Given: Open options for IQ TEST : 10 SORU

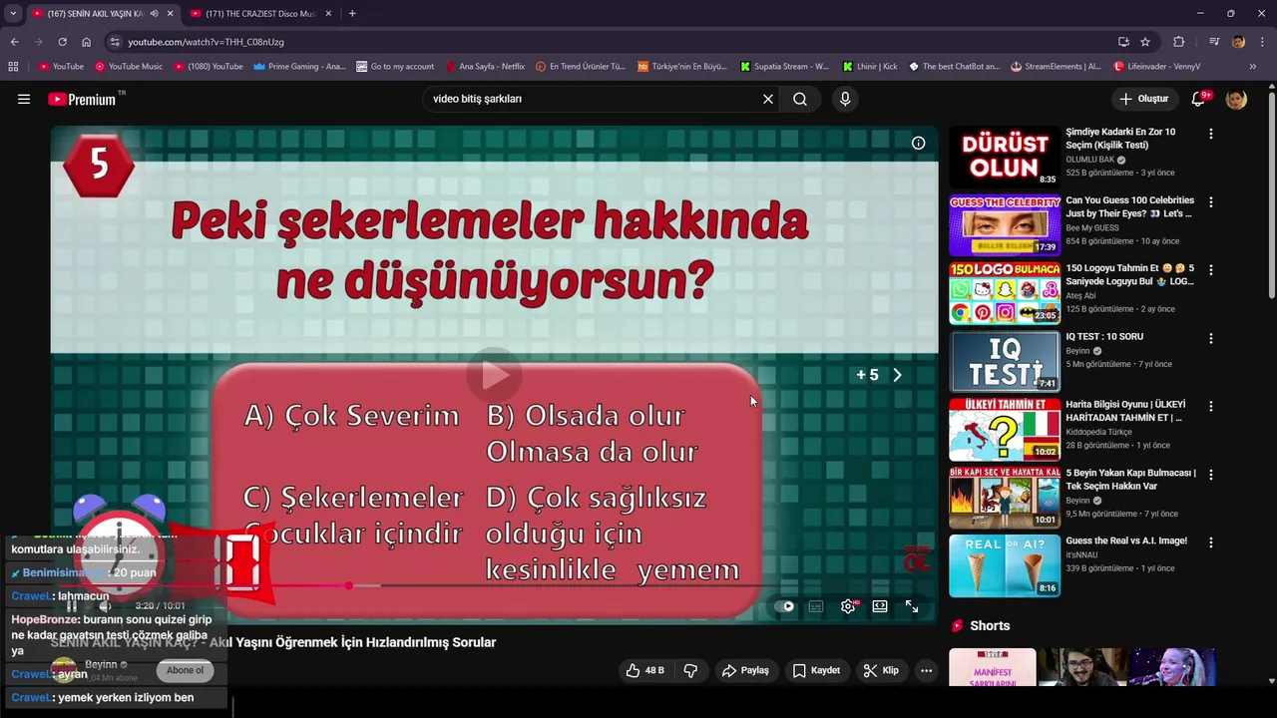Looking at the screenshot, I should tap(1211, 339).
